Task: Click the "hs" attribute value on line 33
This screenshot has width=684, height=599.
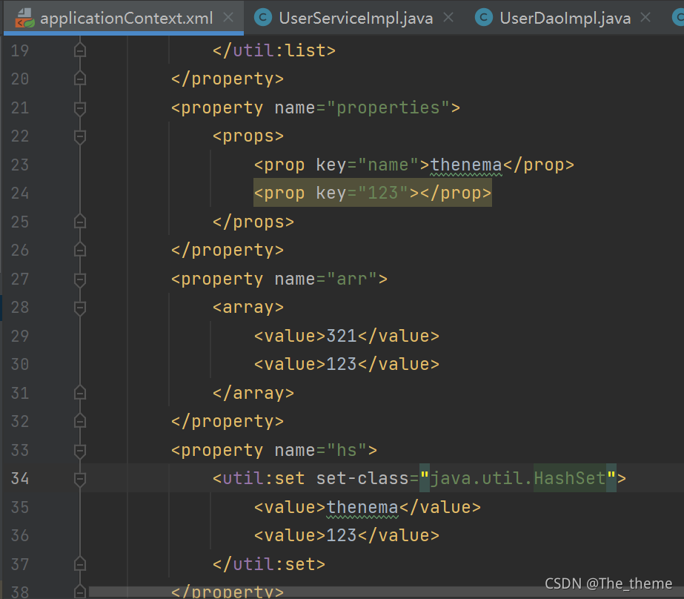Action: pos(346,450)
